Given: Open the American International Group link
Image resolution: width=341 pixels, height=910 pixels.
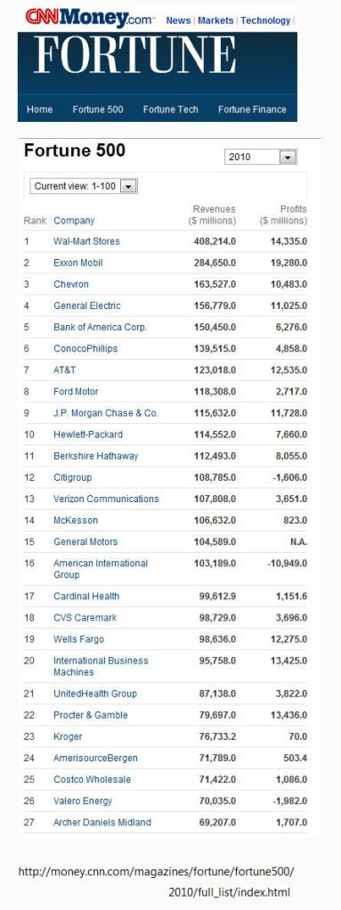Looking at the screenshot, I should coord(101,569).
